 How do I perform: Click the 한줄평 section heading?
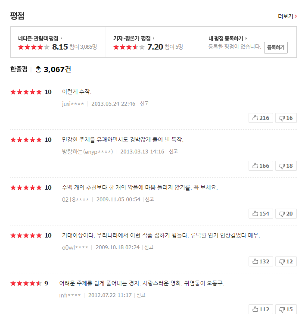click(19, 69)
